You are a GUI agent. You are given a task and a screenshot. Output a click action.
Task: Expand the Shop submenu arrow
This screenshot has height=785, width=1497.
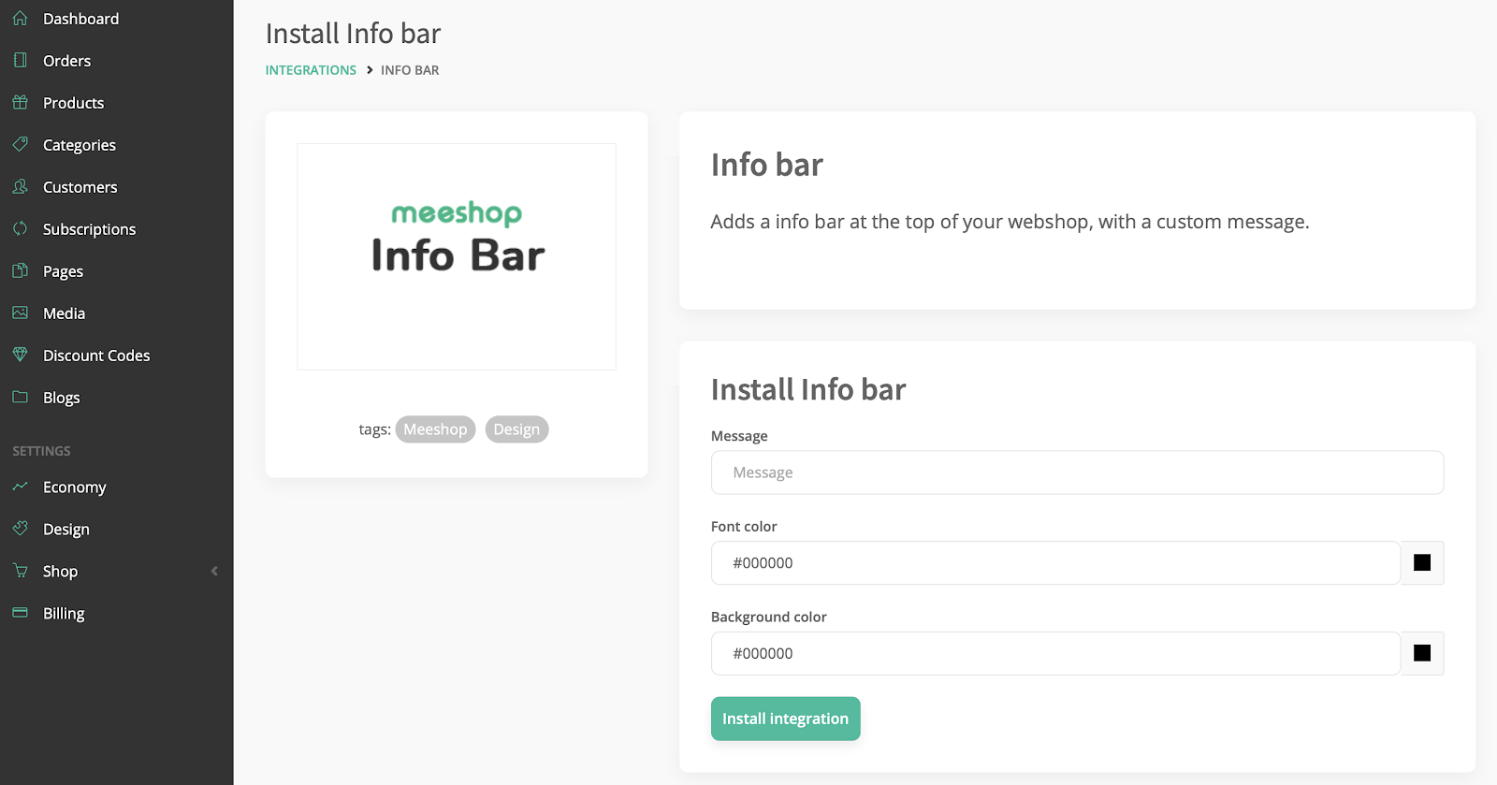click(x=214, y=571)
